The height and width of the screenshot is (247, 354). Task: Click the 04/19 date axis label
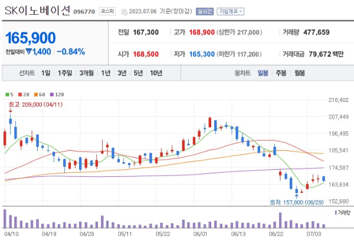(49, 234)
